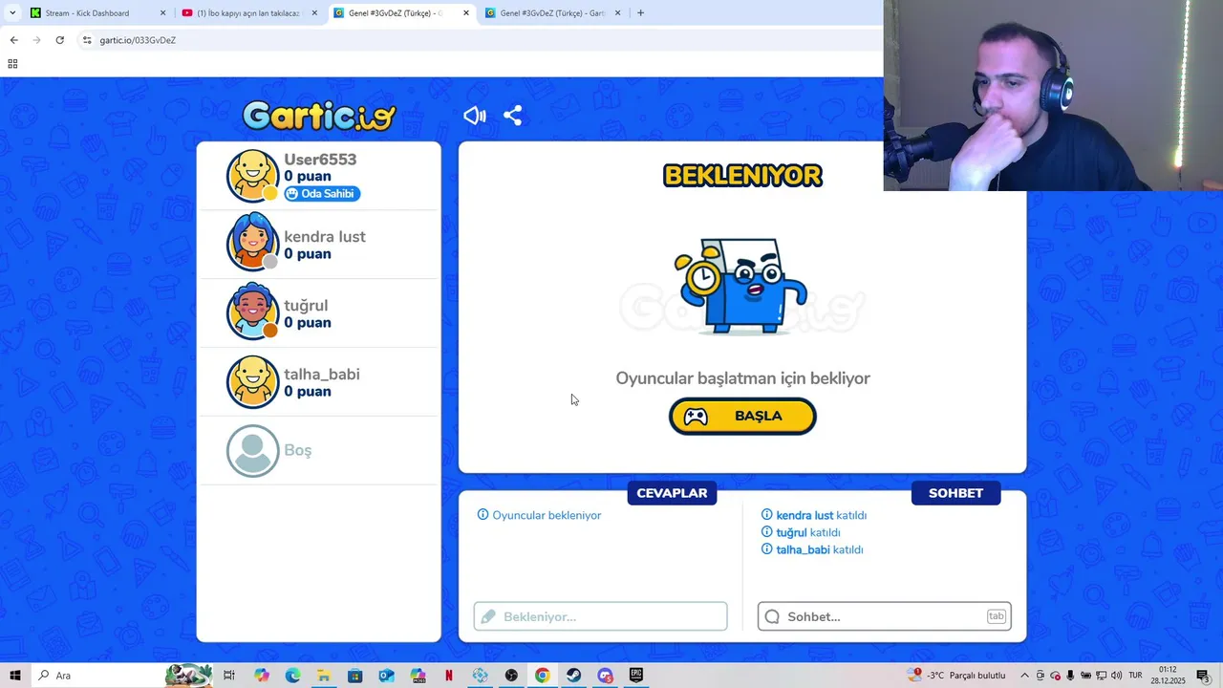
Task: Open Task View from taskbar
Action: click(x=229, y=676)
